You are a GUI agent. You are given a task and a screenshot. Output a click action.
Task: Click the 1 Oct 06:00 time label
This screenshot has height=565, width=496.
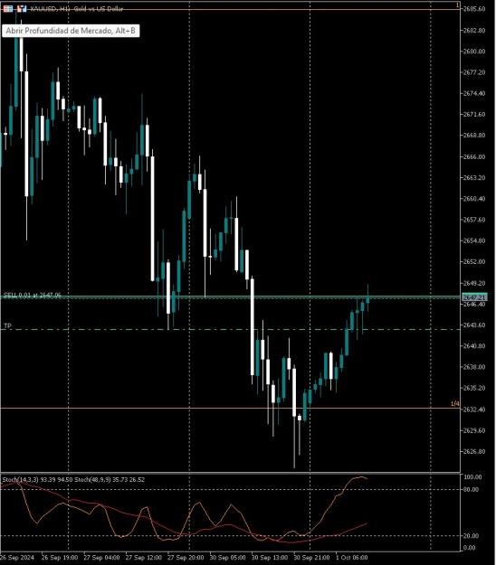pos(352,558)
